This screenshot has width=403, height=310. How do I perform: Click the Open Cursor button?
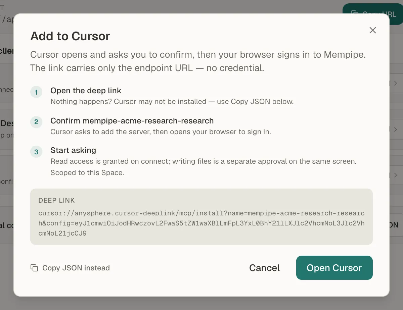coord(334,268)
